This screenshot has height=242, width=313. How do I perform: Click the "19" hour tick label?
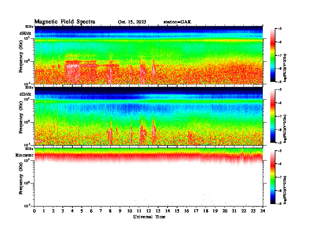(215, 211)
